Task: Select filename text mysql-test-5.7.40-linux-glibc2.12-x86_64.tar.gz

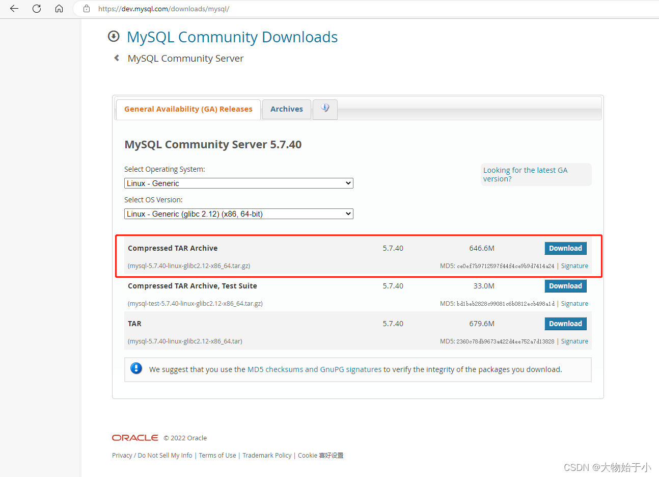Action: pos(195,304)
